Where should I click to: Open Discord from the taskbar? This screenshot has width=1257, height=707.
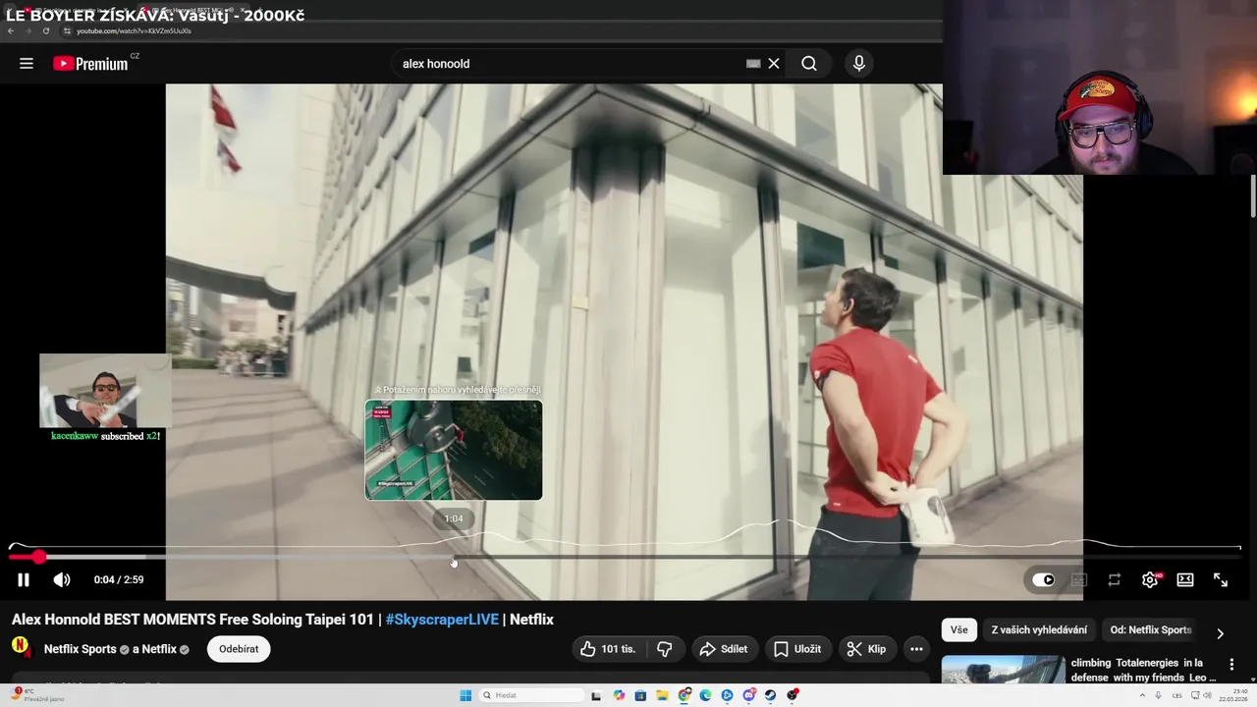coord(749,695)
